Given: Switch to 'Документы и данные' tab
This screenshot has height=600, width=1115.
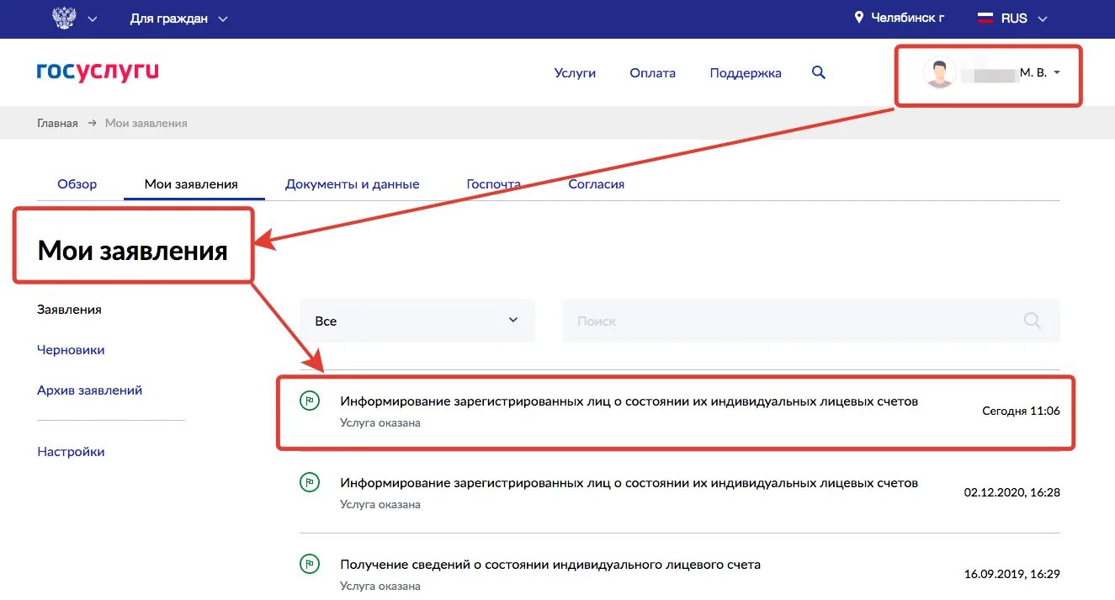Looking at the screenshot, I should pyautogui.click(x=352, y=183).
